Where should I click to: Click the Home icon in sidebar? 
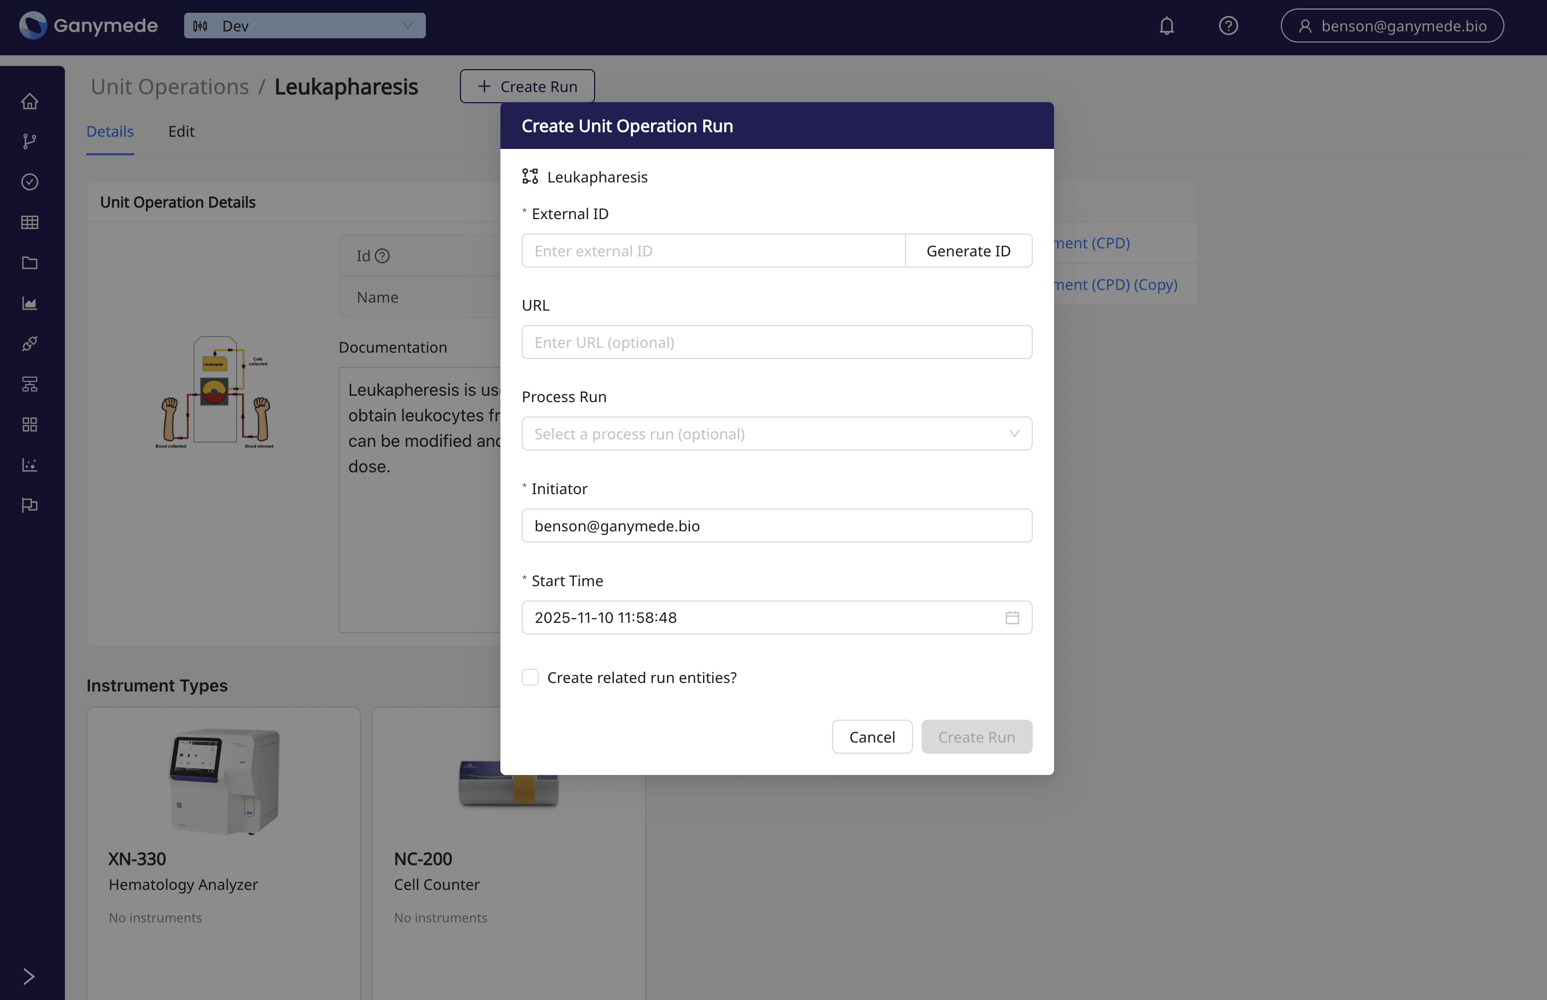coord(30,101)
